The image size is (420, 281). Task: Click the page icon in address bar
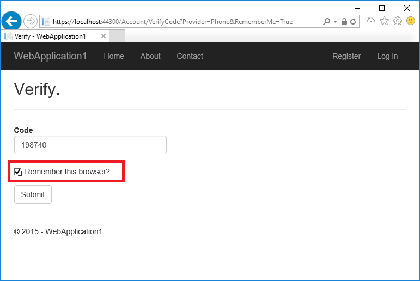46,21
